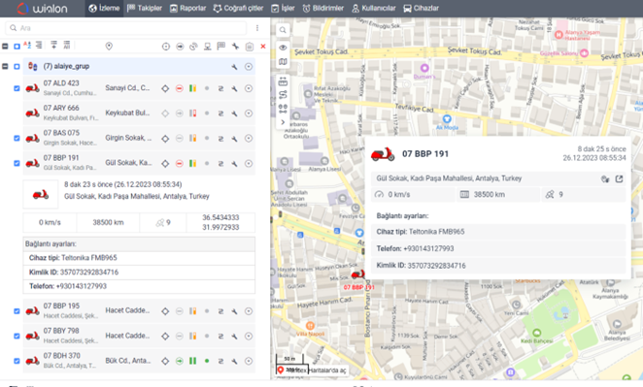Image resolution: width=643 pixels, height=387 pixels.
Task: Click the 07 BDH 370 green moving arrow icon
Action: (179, 361)
